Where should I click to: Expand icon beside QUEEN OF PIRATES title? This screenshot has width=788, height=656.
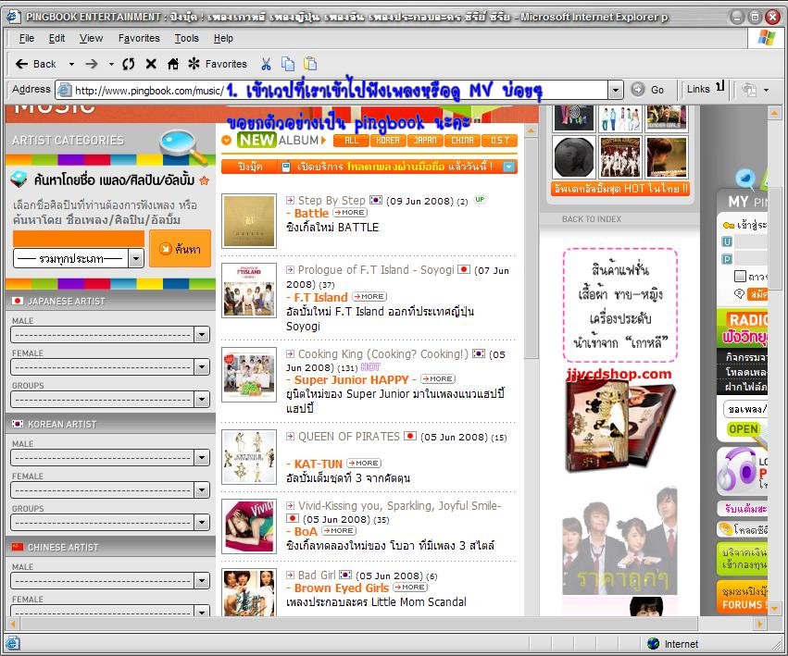(291, 436)
